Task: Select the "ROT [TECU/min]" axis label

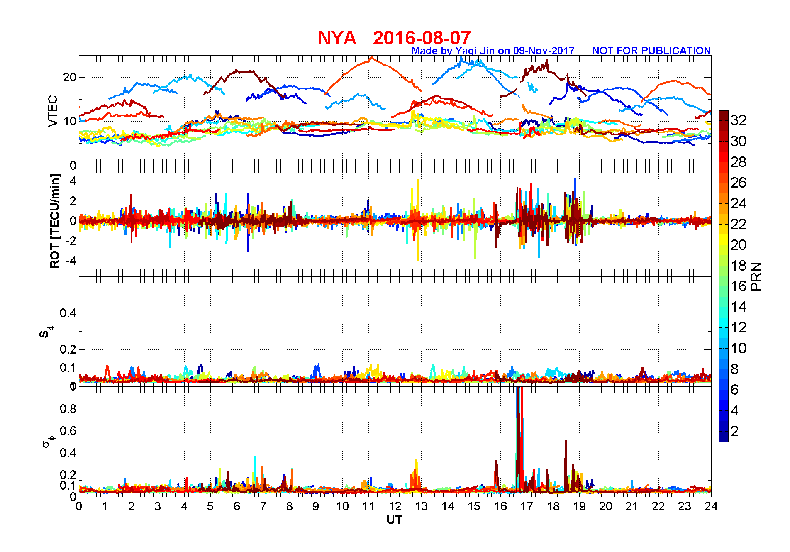Action: [x=55, y=221]
